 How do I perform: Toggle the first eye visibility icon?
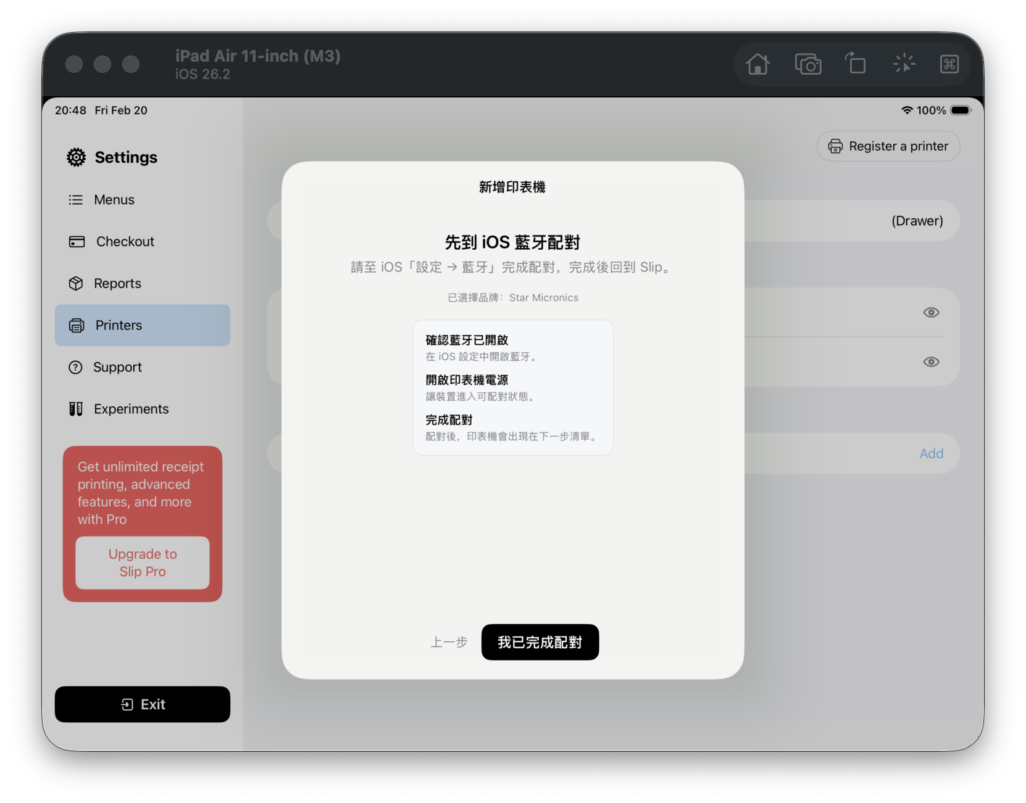(931, 313)
